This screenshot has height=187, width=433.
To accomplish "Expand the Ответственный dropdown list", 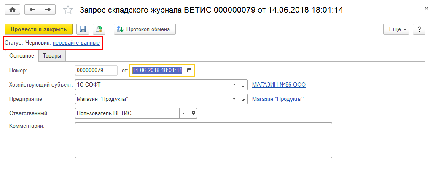I will tap(183, 113).
